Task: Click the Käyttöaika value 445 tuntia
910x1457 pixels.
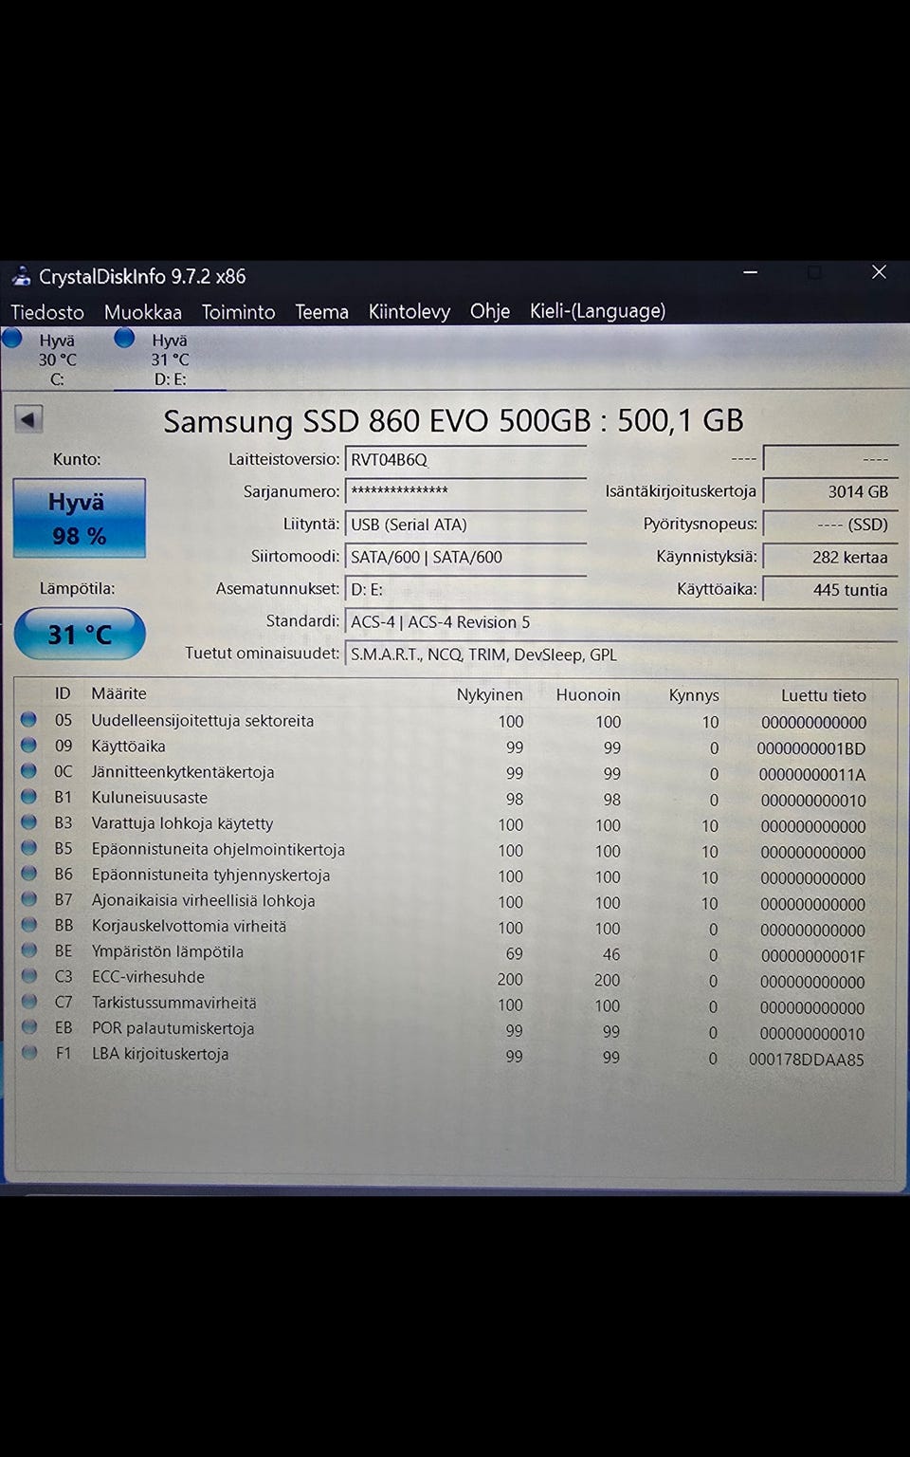Action: [x=829, y=589]
